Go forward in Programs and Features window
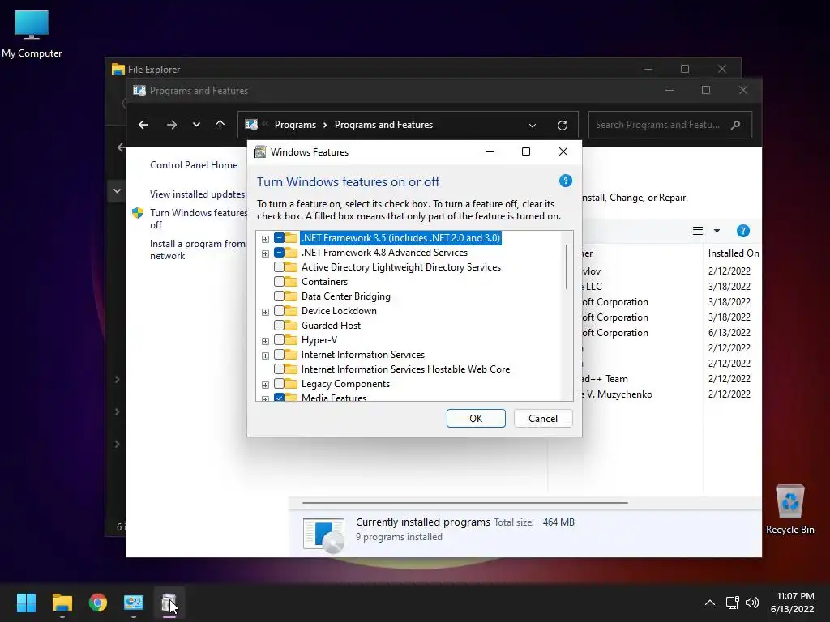 172,125
